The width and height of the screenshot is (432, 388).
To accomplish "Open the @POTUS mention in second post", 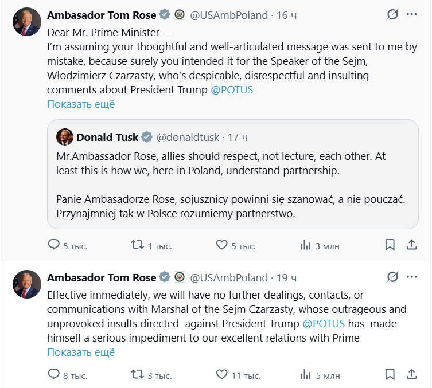I will (x=324, y=324).
